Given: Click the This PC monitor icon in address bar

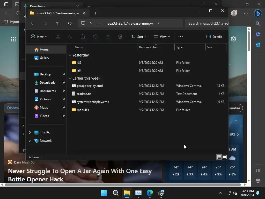Looking at the screenshot, I should [x=83, y=23].
